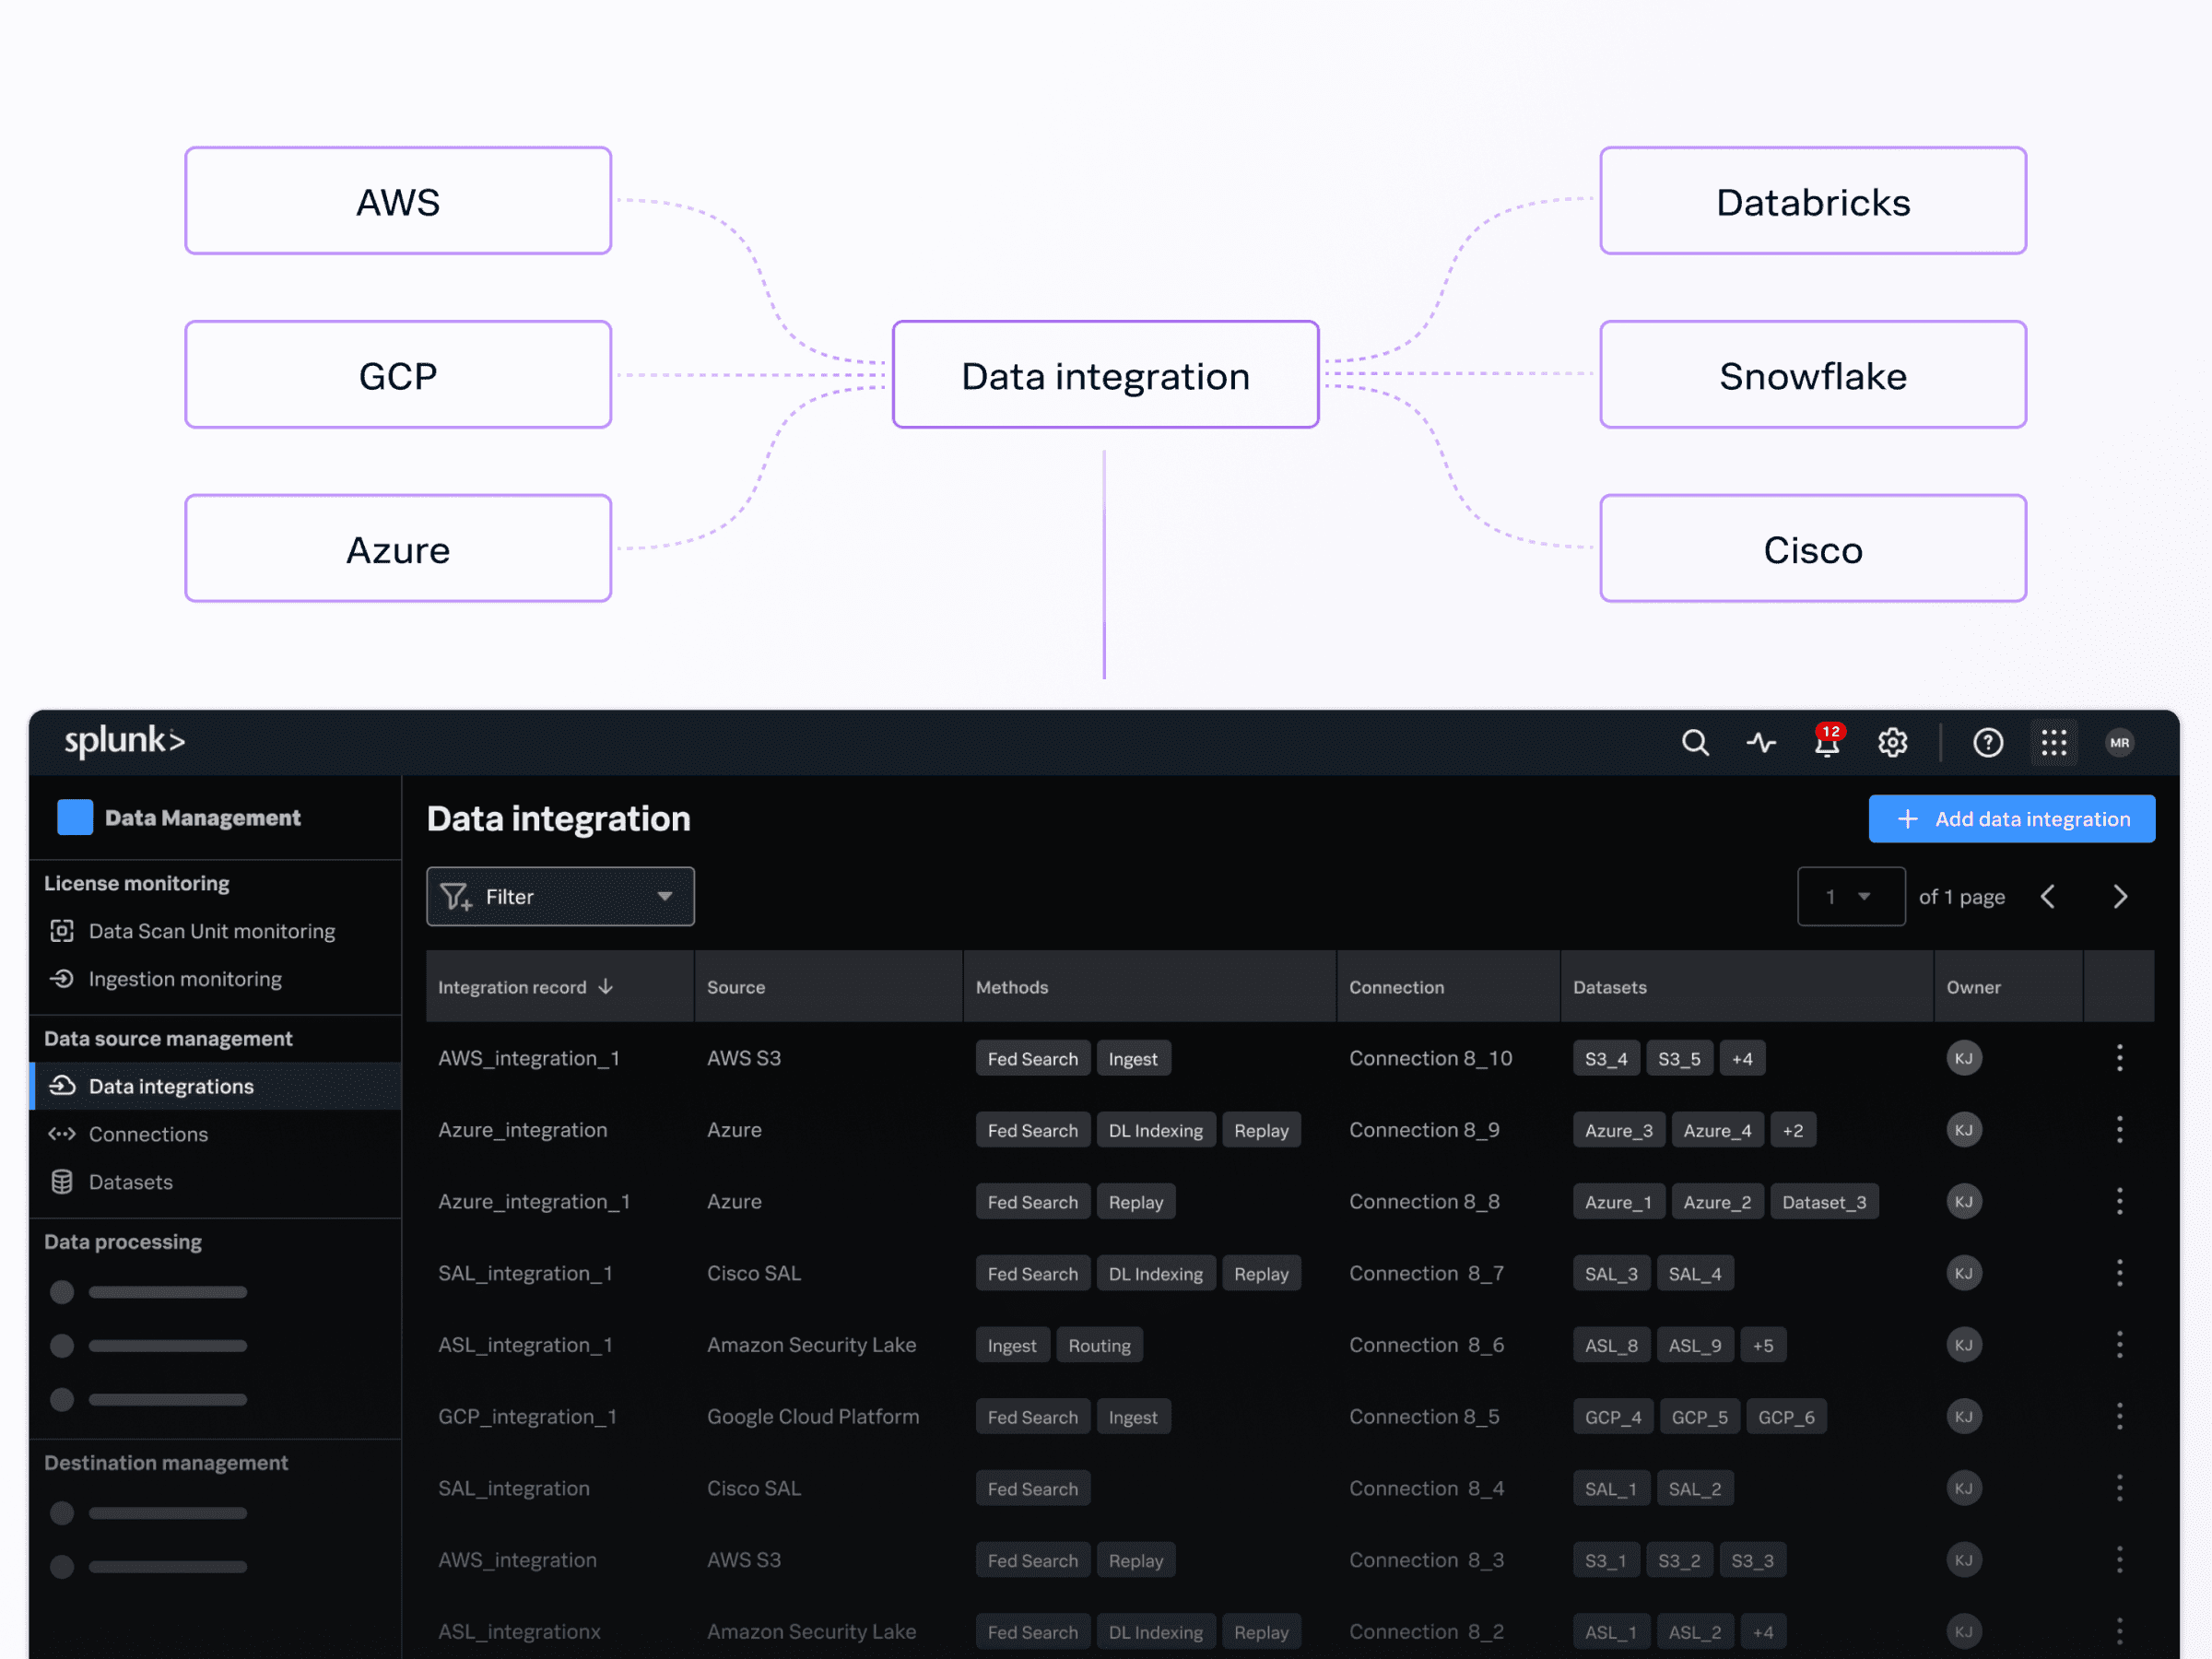
Task: Sort by Integration record column arrow
Action: coord(606,987)
